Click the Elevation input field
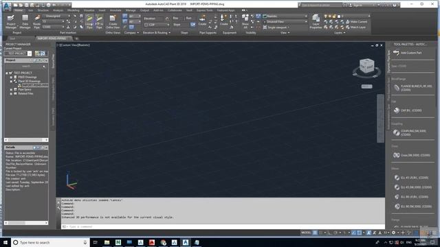440x247 pixels. tap(154, 19)
